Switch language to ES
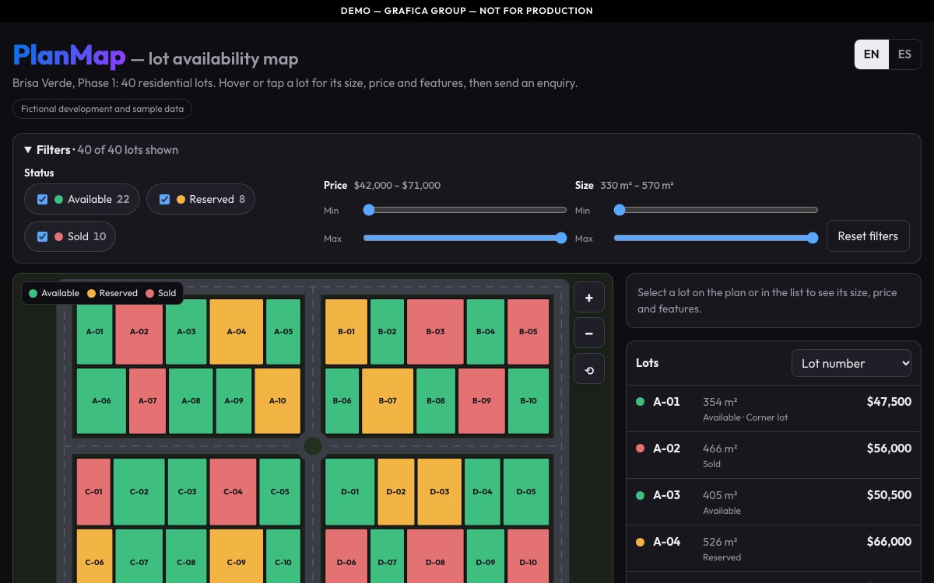This screenshot has height=583, width=934. point(904,54)
